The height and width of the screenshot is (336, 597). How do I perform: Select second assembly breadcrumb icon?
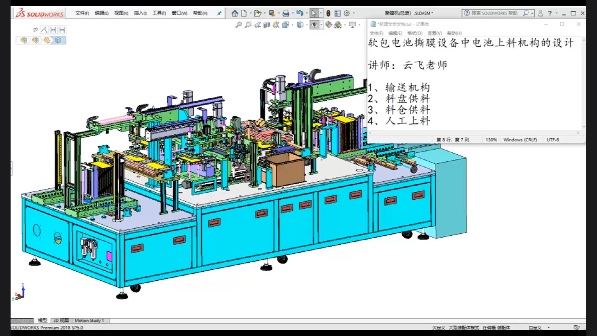pos(35,40)
